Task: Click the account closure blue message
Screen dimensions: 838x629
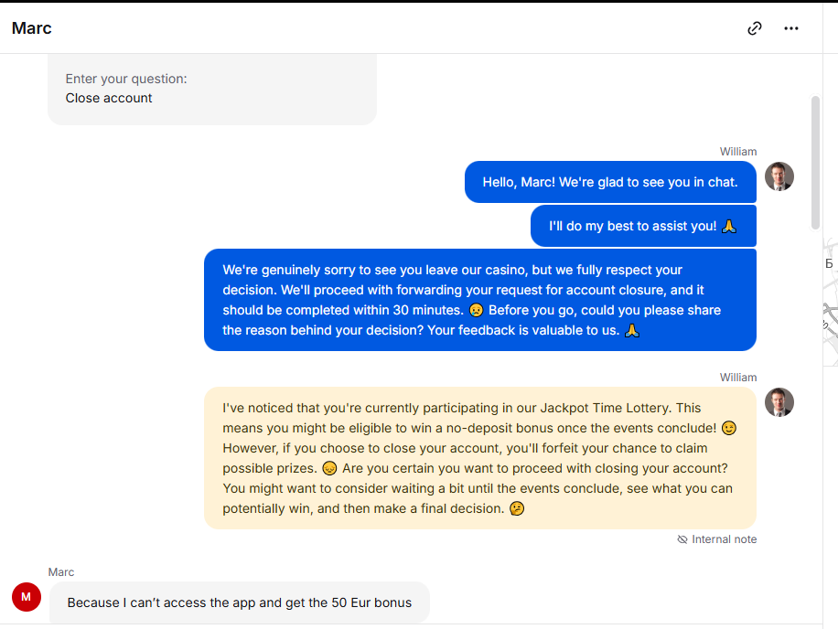Action: coord(480,300)
